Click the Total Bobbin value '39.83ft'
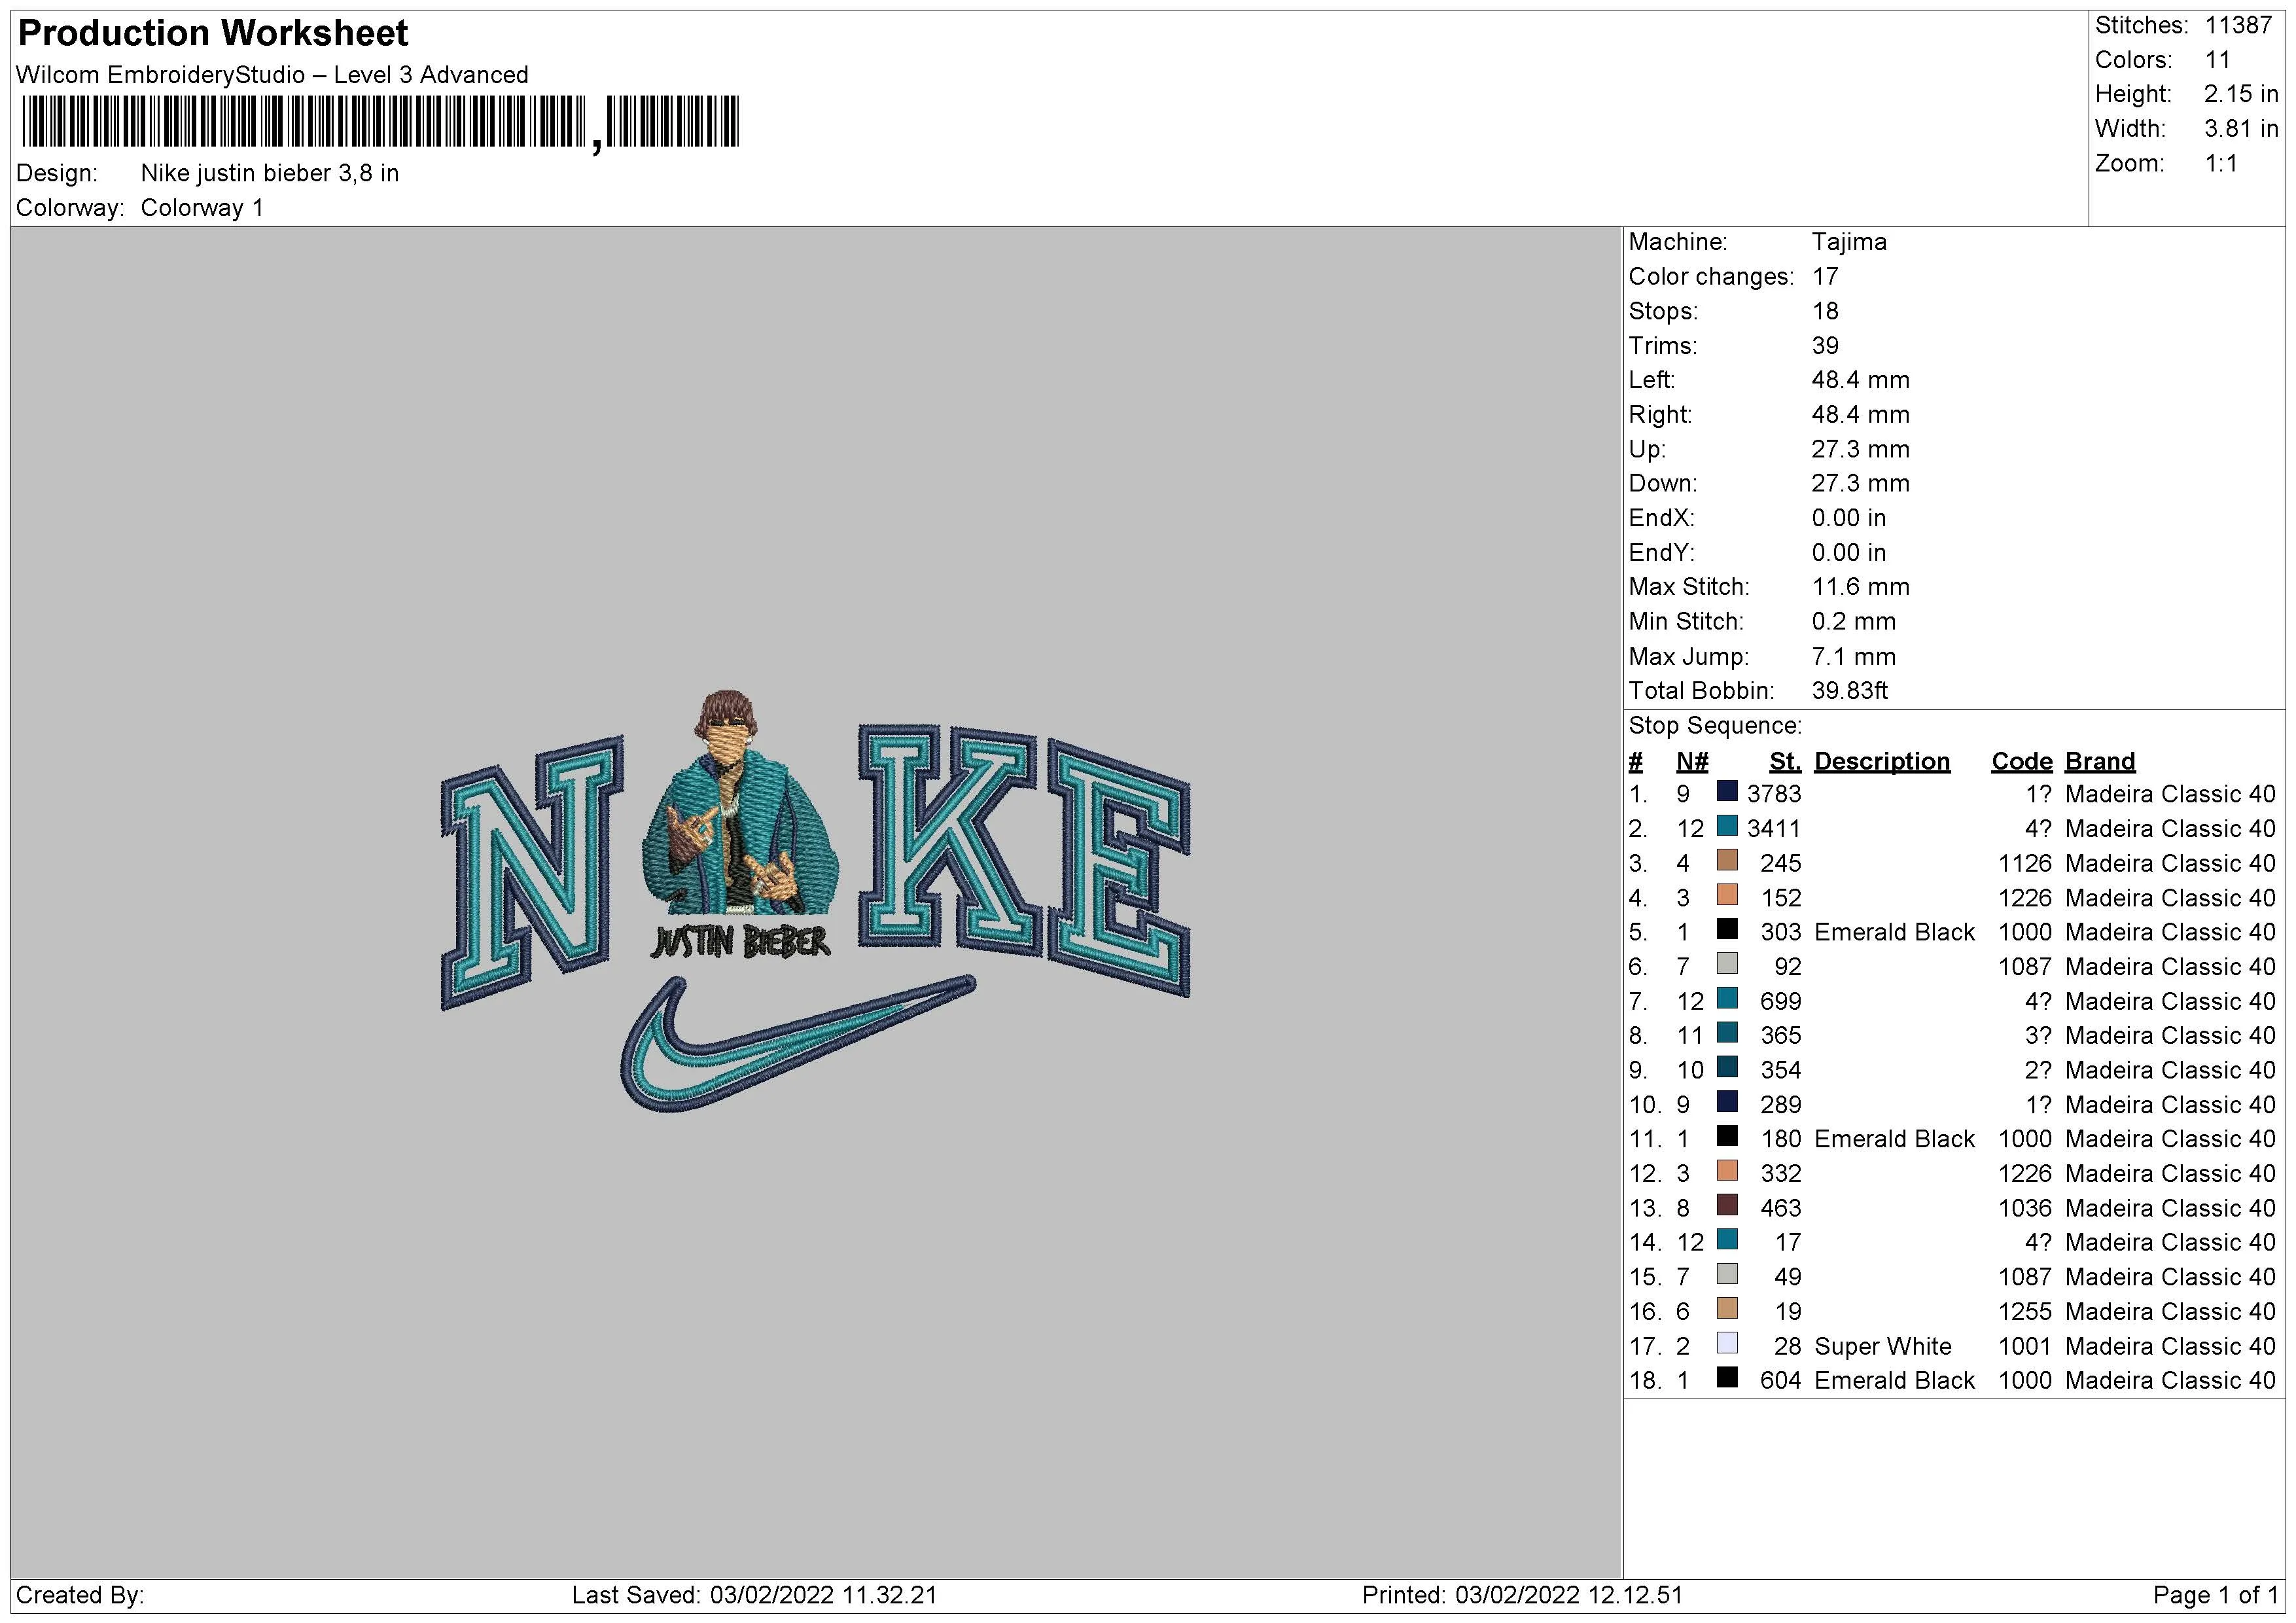This screenshot has height=1623, width=2296. point(1849,691)
